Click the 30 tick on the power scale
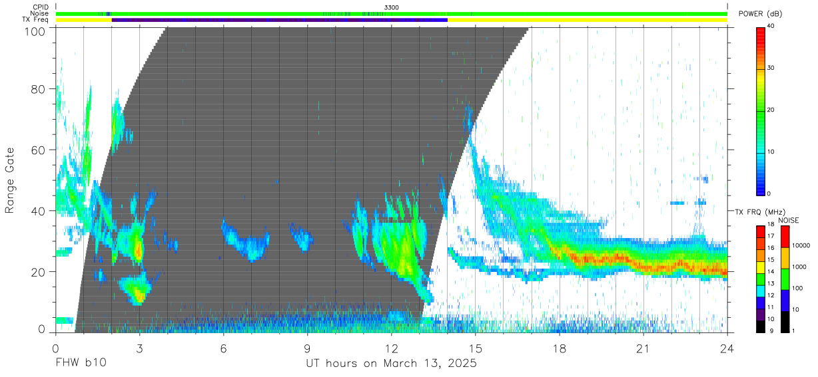Image resolution: width=818 pixels, height=377 pixels. coord(771,68)
